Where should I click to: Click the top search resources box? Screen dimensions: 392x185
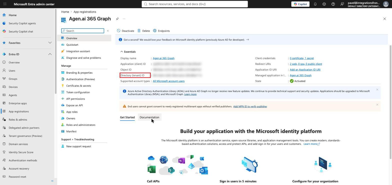(x=195, y=4)
